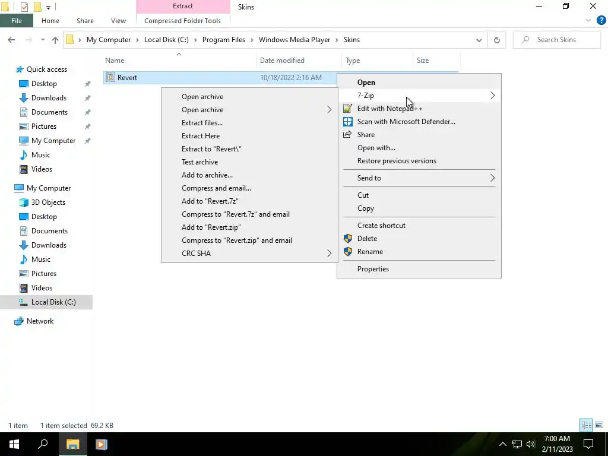Open the File ribbon tab
Viewport: 608px width, 456px height.
click(17, 21)
